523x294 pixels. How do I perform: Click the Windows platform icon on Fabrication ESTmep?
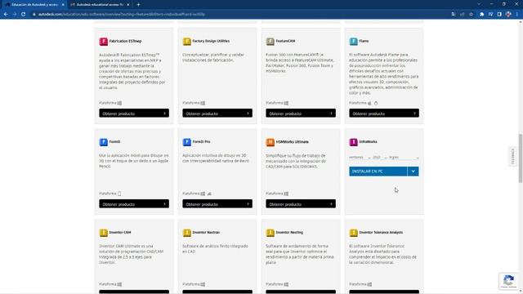119,103
